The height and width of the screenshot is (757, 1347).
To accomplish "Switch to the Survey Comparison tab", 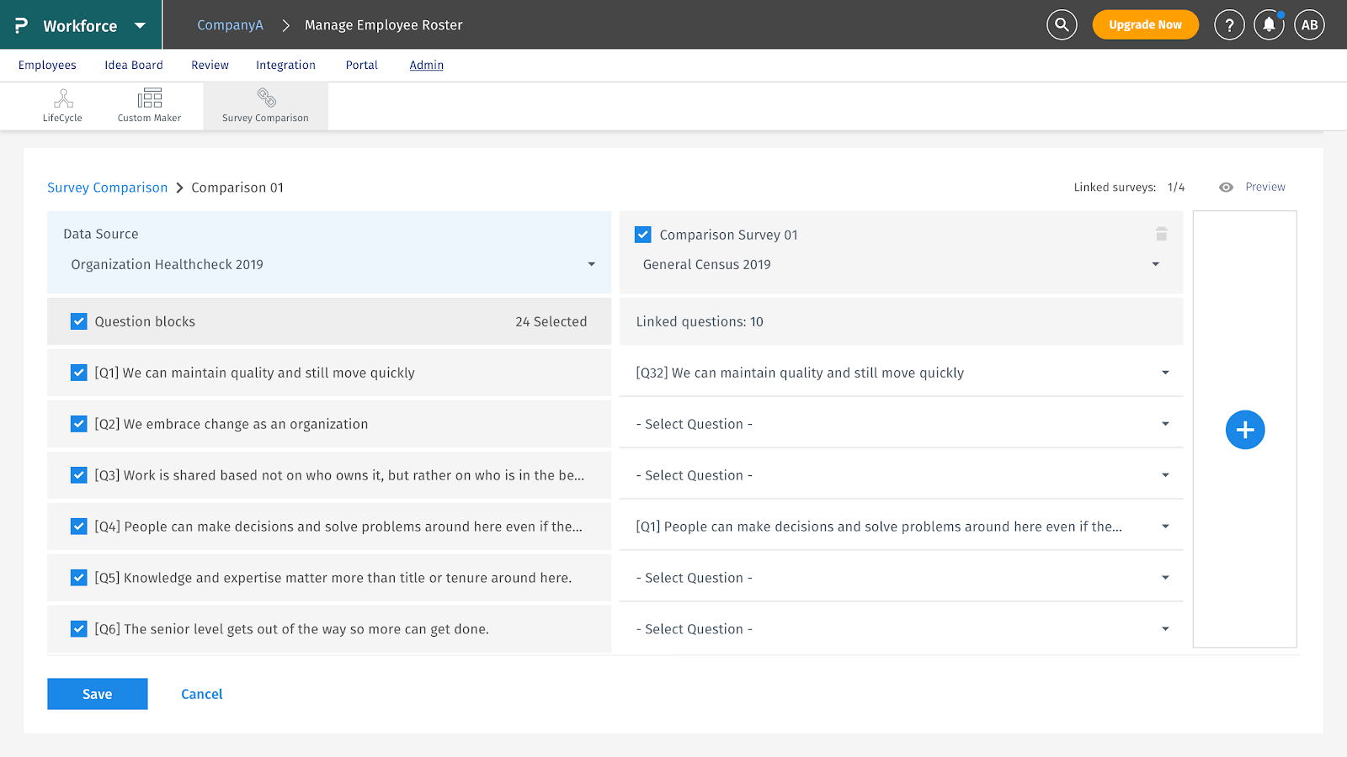I will 265,106.
